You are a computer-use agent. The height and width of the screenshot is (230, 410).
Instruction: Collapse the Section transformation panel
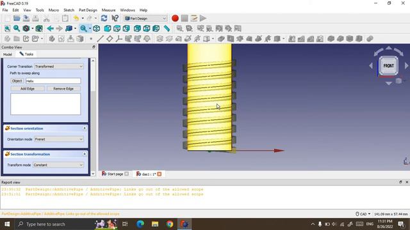pyautogui.click(x=85, y=154)
